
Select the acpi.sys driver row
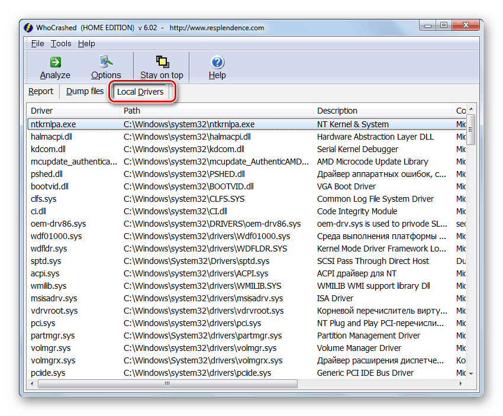click(247, 273)
